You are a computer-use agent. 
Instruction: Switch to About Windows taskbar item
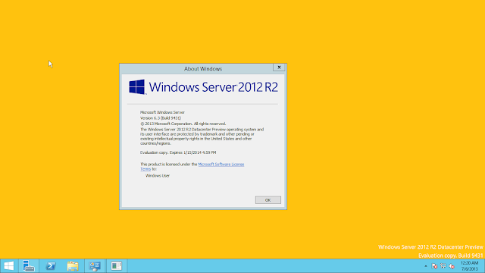tap(117, 266)
